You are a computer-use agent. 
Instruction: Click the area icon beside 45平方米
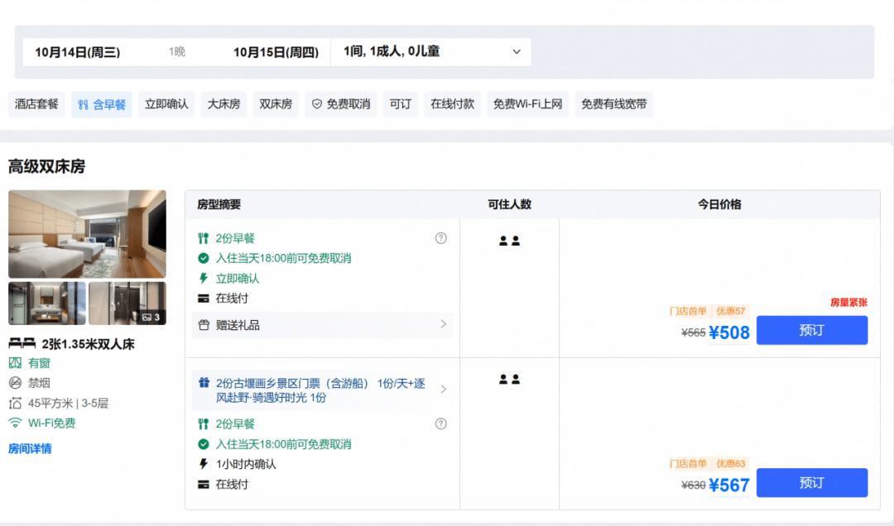click(16, 404)
